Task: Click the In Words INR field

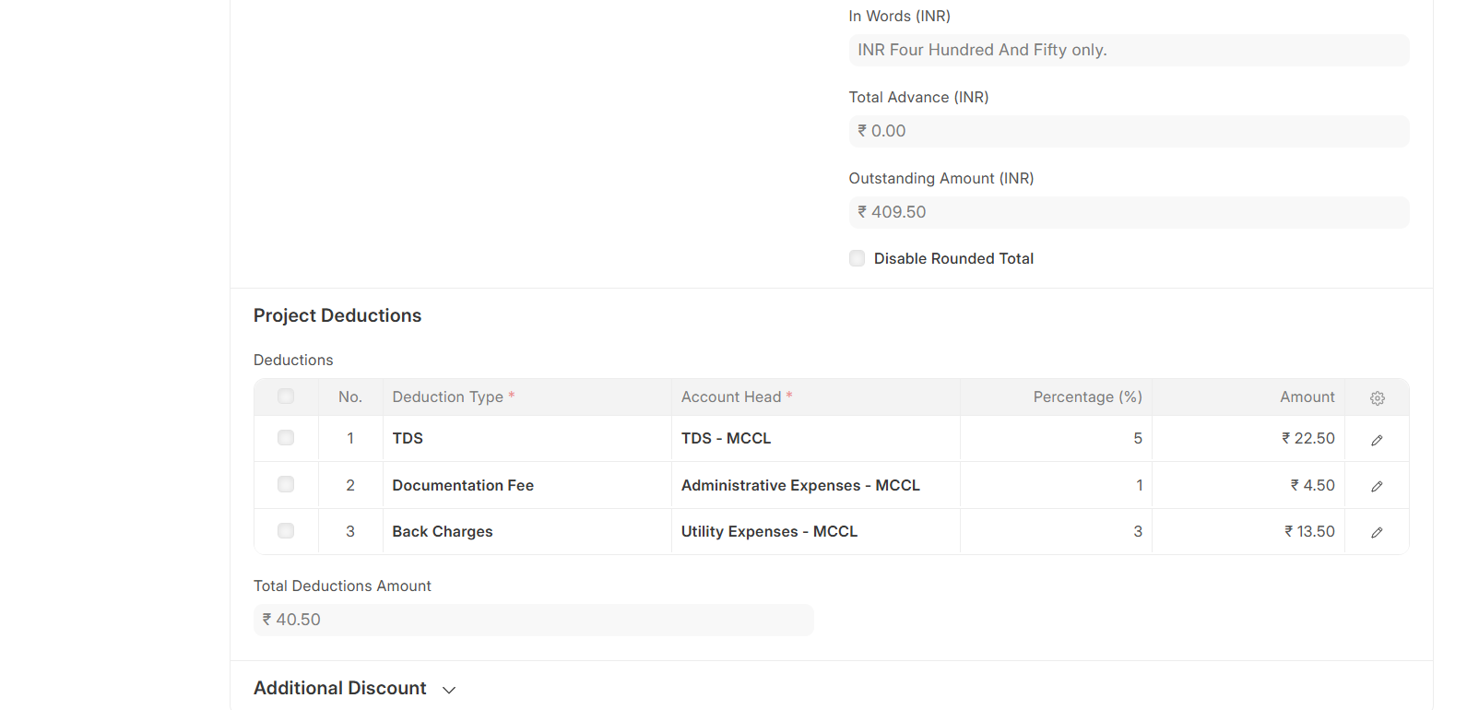Action: tap(1129, 50)
